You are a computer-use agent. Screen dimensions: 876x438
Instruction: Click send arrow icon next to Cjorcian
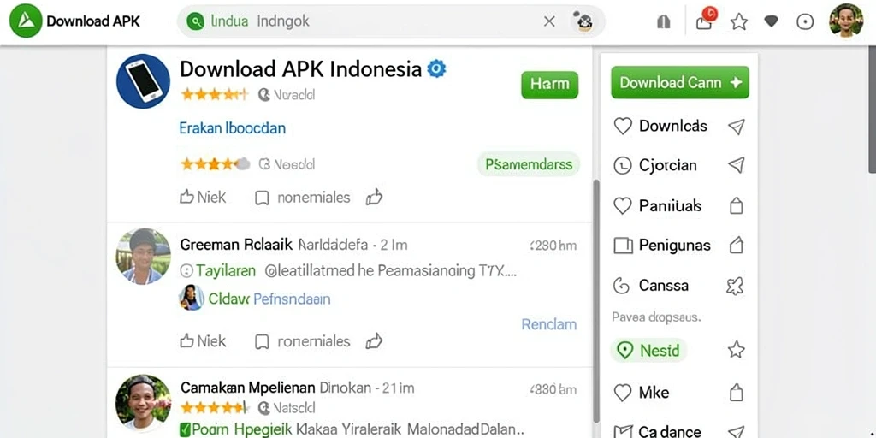point(737,165)
